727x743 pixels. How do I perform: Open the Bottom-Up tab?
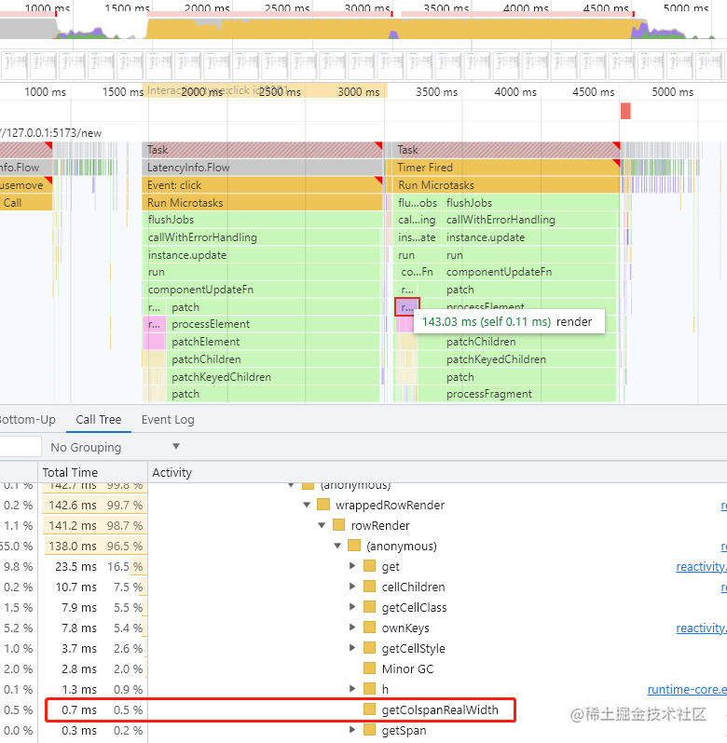point(28,419)
